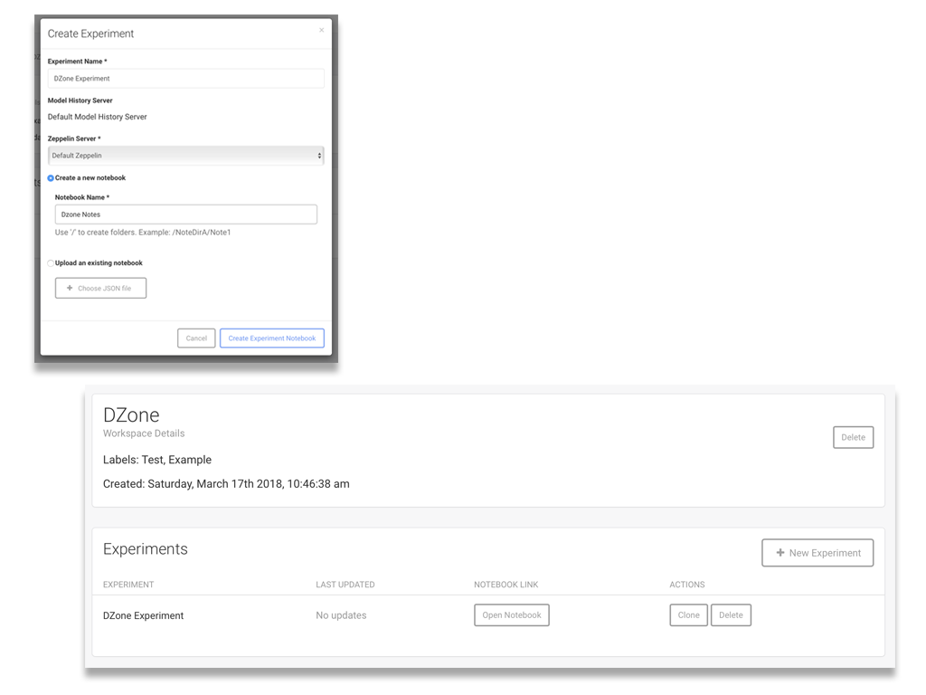Click the New Experiment button

(817, 553)
